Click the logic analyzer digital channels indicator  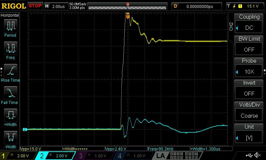click(x=184, y=156)
